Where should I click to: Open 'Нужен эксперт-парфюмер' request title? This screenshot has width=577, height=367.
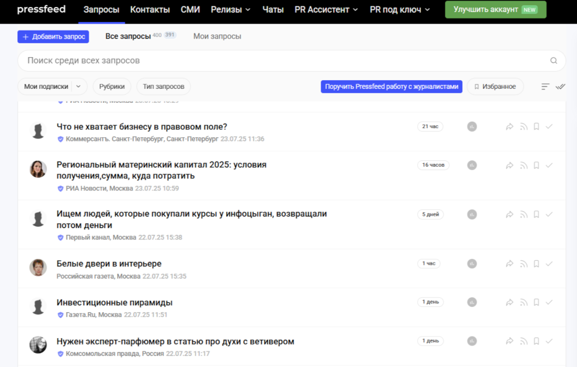coord(175,342)
